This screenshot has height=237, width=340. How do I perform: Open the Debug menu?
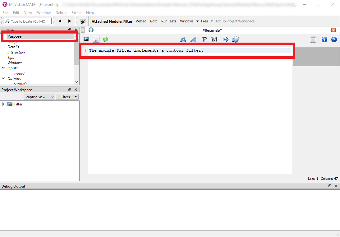coord(61,13)
